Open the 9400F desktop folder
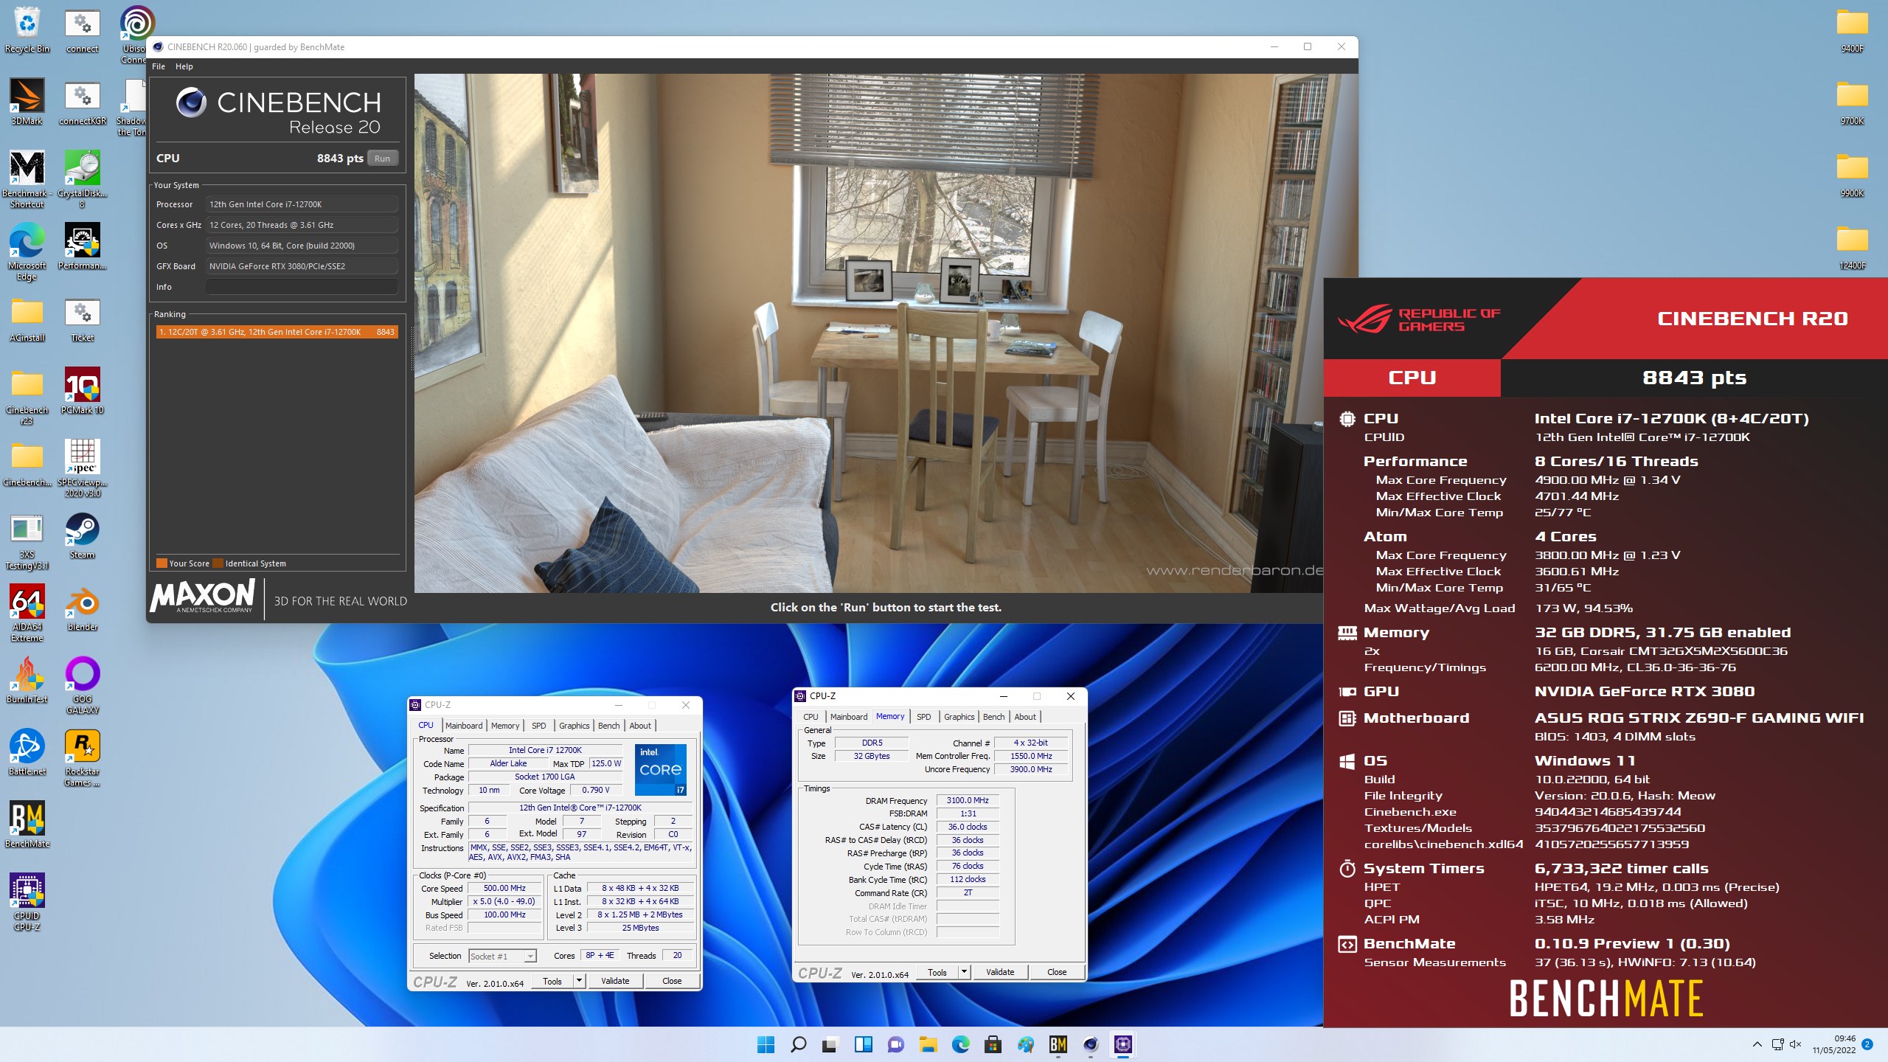The image size is (1888, 1062). pyautogui.click(x=1852, y=29)
